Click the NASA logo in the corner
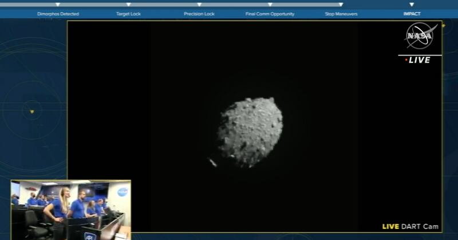 tap(421, 36)
